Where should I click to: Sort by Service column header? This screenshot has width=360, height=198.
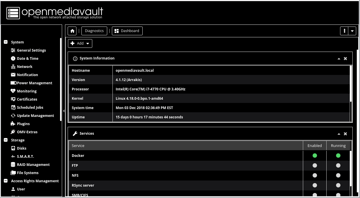click(x=186, y=146)
